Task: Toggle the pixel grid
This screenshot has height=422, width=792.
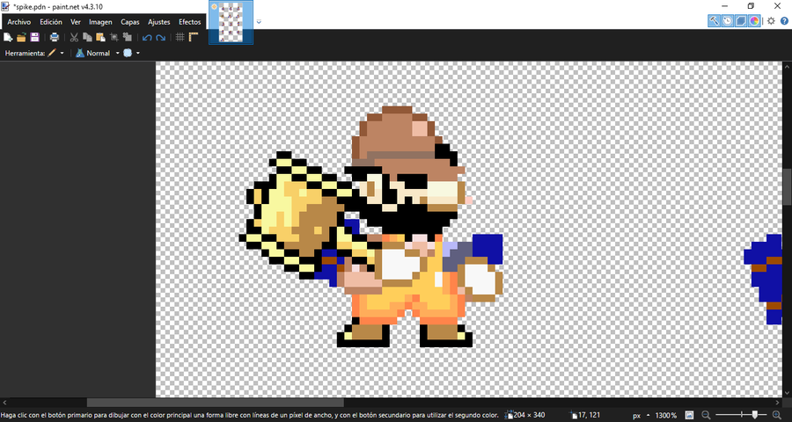Action: point(180,37)
